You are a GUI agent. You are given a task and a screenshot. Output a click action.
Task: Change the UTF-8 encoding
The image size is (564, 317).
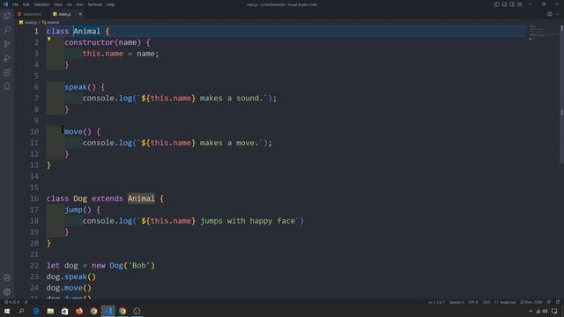[473, 302]
